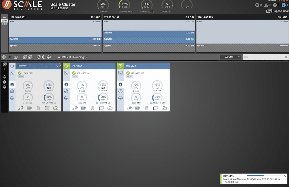Switch all cards to snapshots layers view from toolbar
The height and width of the screenshot is (187, 289).
point(49,57)
